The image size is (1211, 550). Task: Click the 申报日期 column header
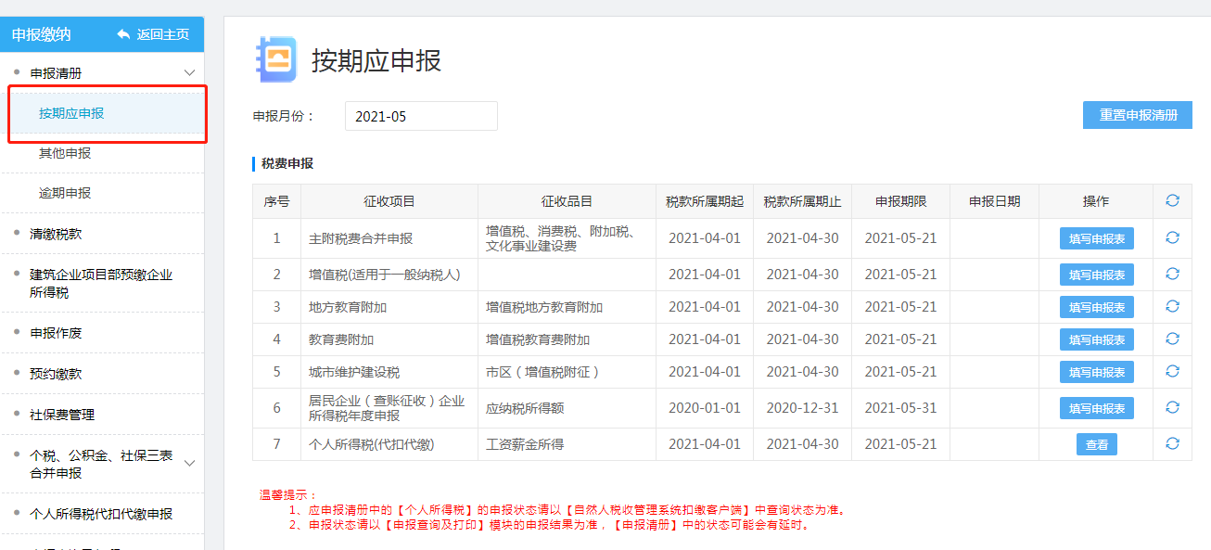(x=995, y=201)
